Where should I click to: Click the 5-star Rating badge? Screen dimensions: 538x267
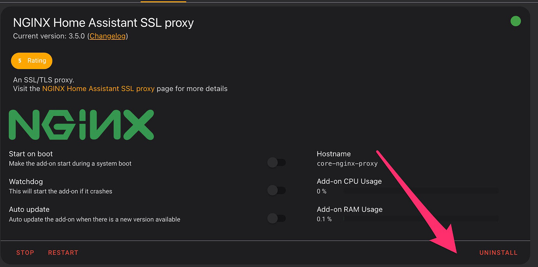pos(32,61)
